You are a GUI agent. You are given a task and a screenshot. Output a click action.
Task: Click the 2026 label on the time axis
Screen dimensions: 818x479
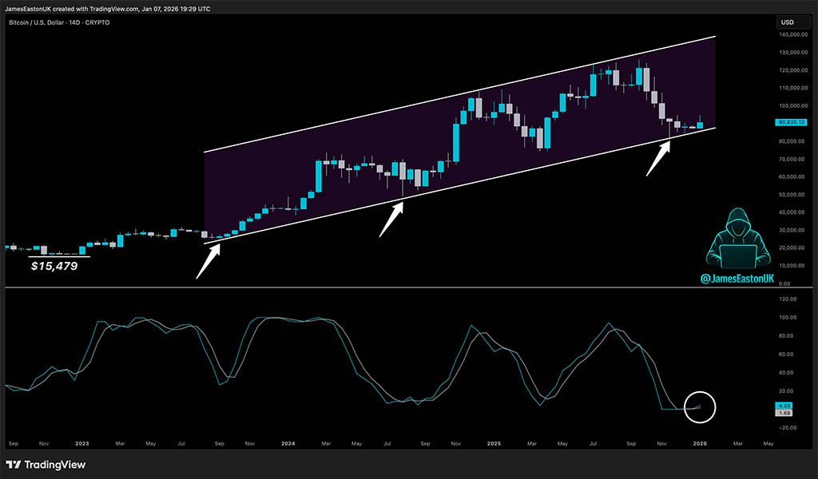pos(699,442)
